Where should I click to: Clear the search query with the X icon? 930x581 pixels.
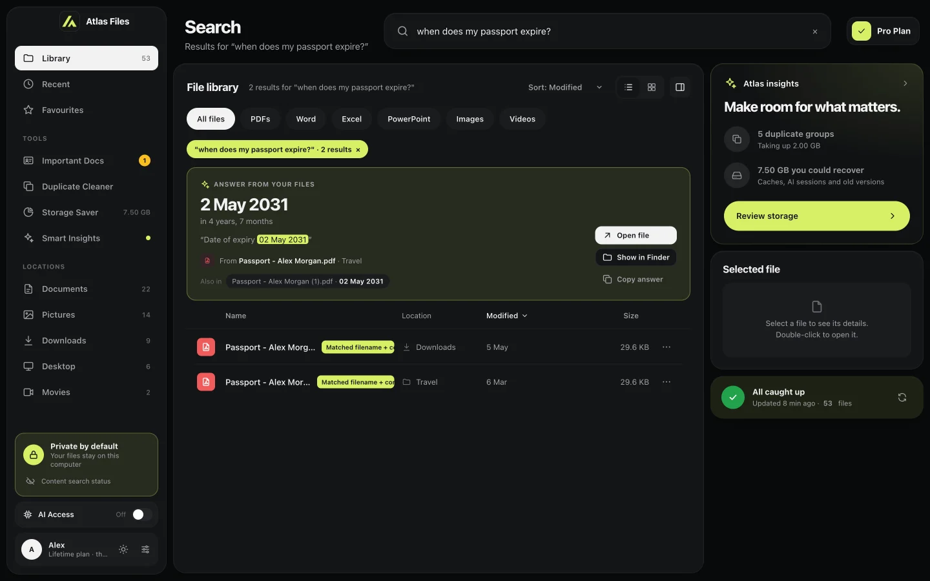coord(815,32)
